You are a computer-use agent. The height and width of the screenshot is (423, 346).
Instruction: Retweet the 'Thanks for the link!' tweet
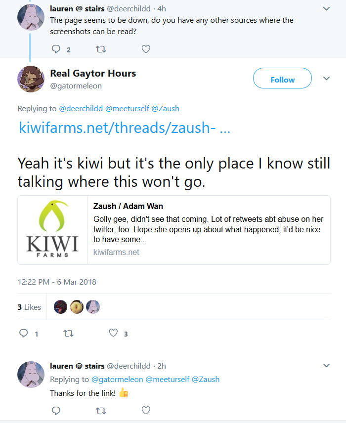click(101, 411)
